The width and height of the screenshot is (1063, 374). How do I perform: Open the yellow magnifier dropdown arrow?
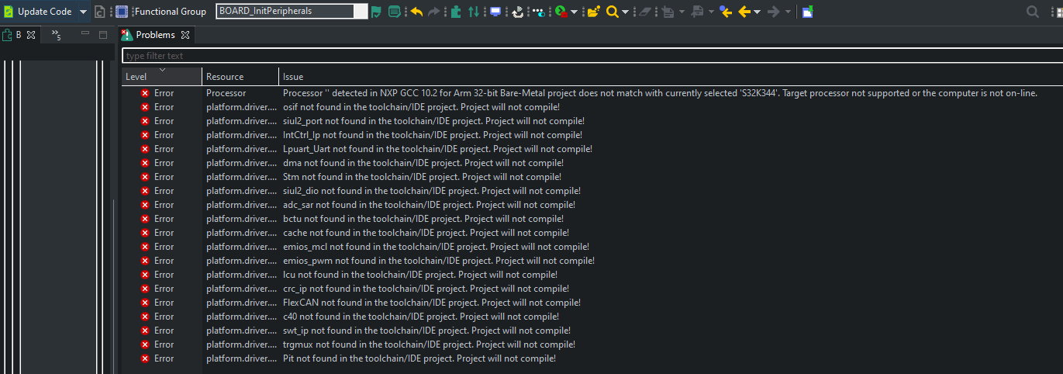625,12
